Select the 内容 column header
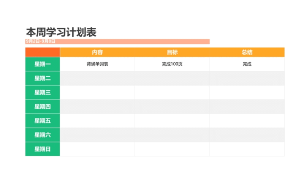The image size is (304, 177). pyautogui.click(x=97, y=52)
